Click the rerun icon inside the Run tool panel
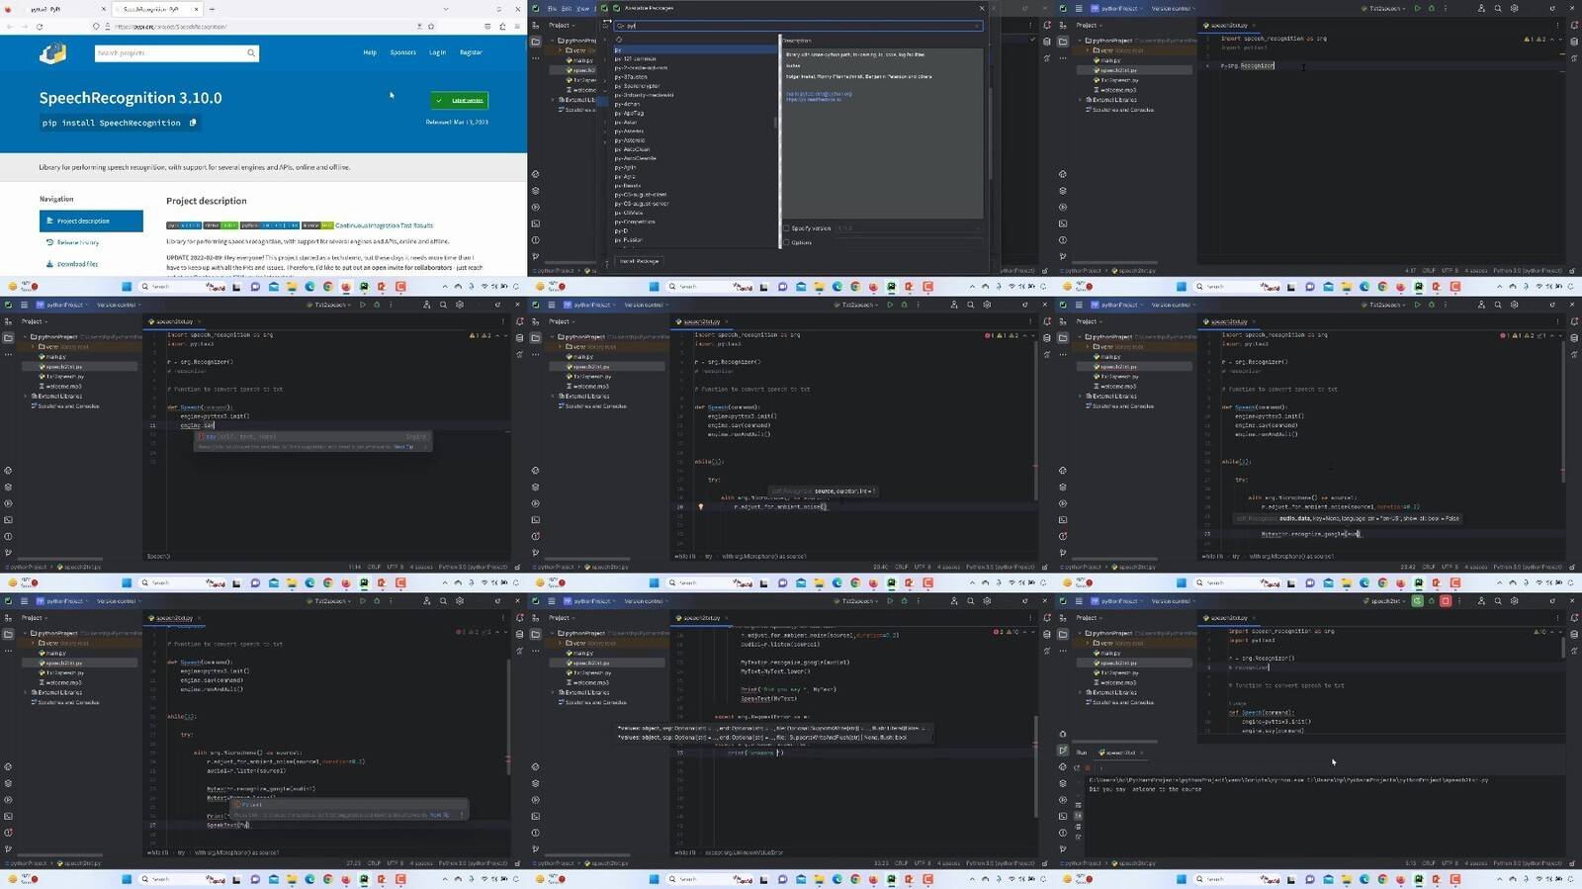Screen dimensions: 1582x889 tap(1078, 767)
